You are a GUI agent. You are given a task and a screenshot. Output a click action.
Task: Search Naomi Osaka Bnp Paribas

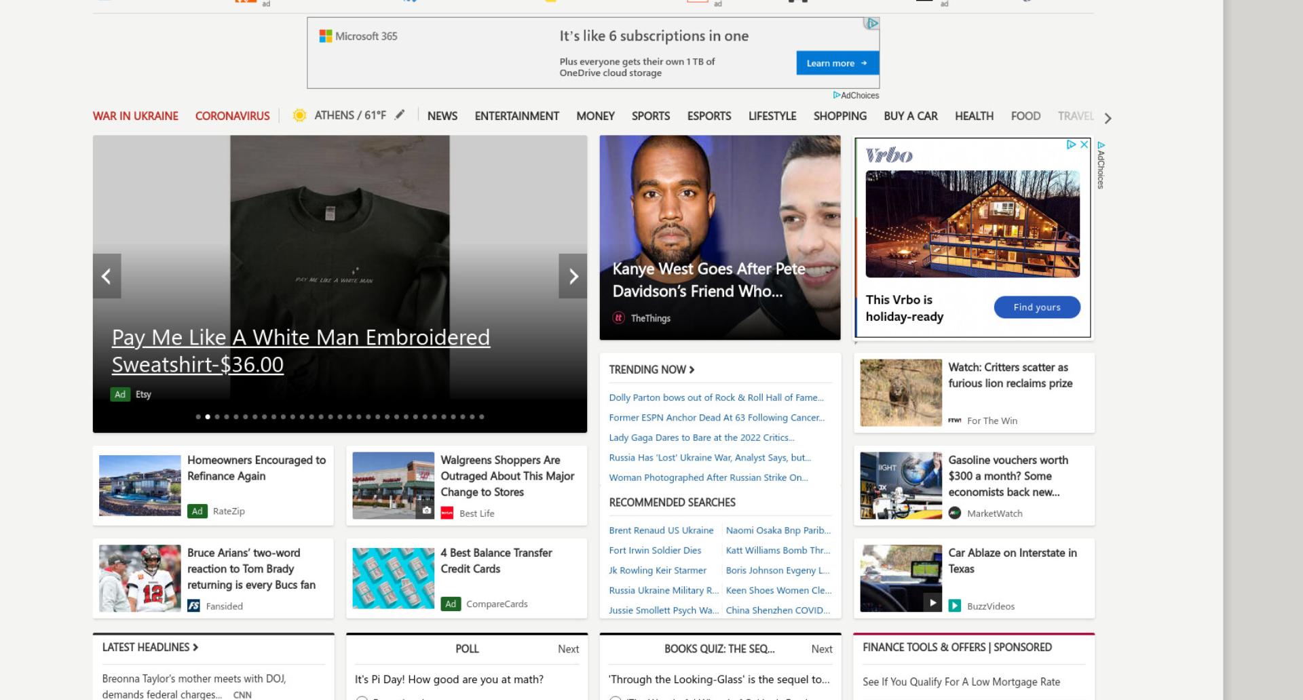pyautogui.click(x=778, y=530)
